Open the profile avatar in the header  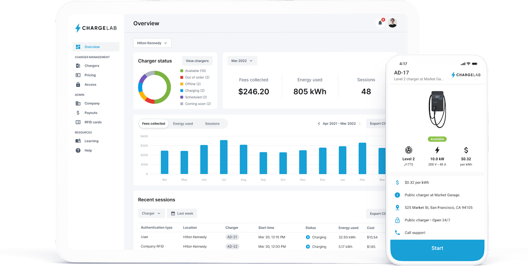(392, 23)
